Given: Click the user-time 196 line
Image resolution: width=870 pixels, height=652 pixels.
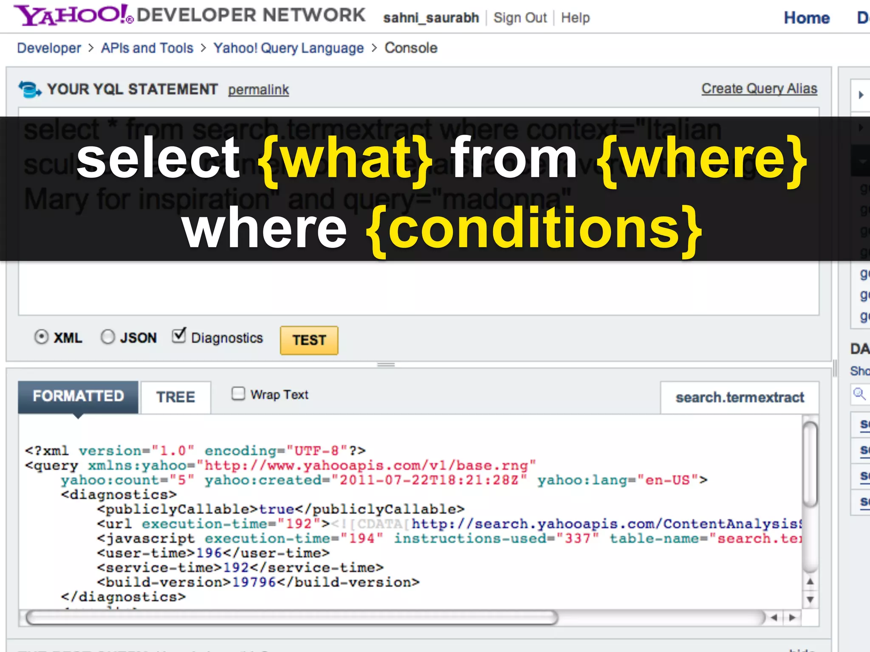Looking at the screenshot, I should click(213, 553).
